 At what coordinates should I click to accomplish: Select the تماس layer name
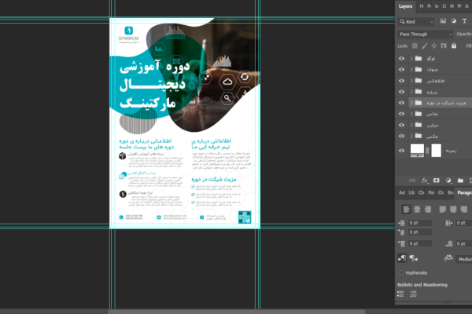(x=433, y=114)
